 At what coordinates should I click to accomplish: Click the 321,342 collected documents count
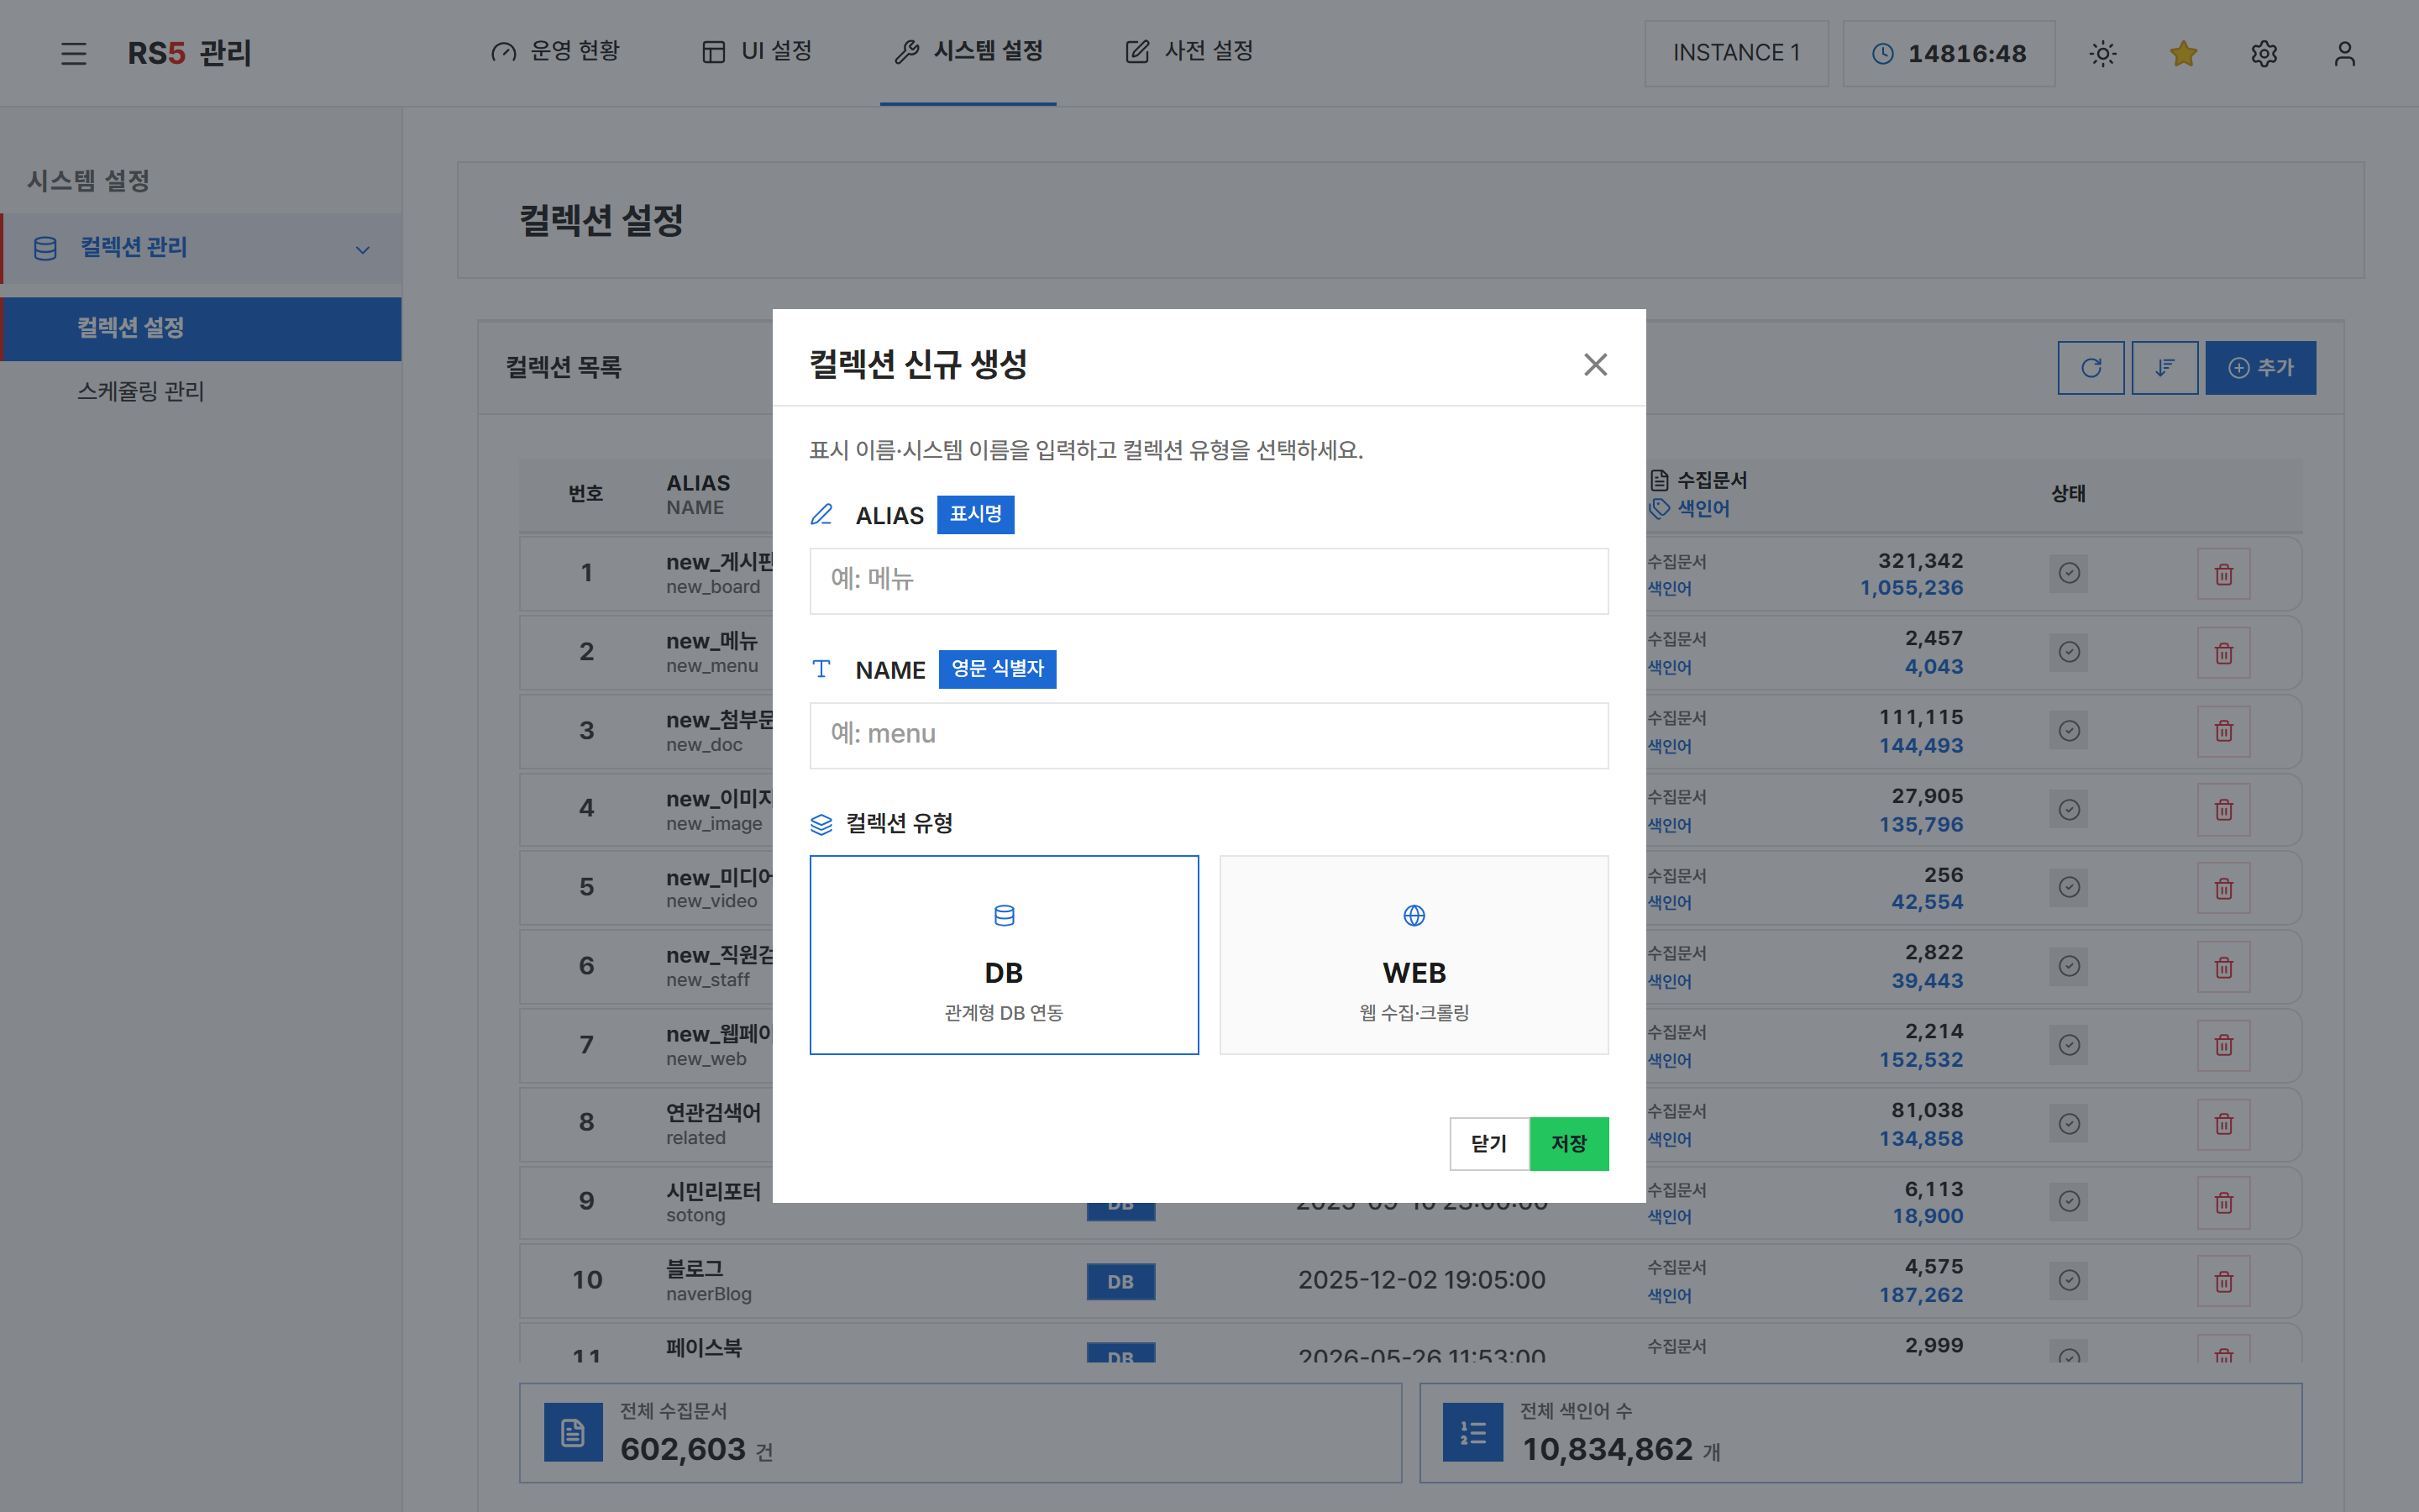(x=1920, y=561)
